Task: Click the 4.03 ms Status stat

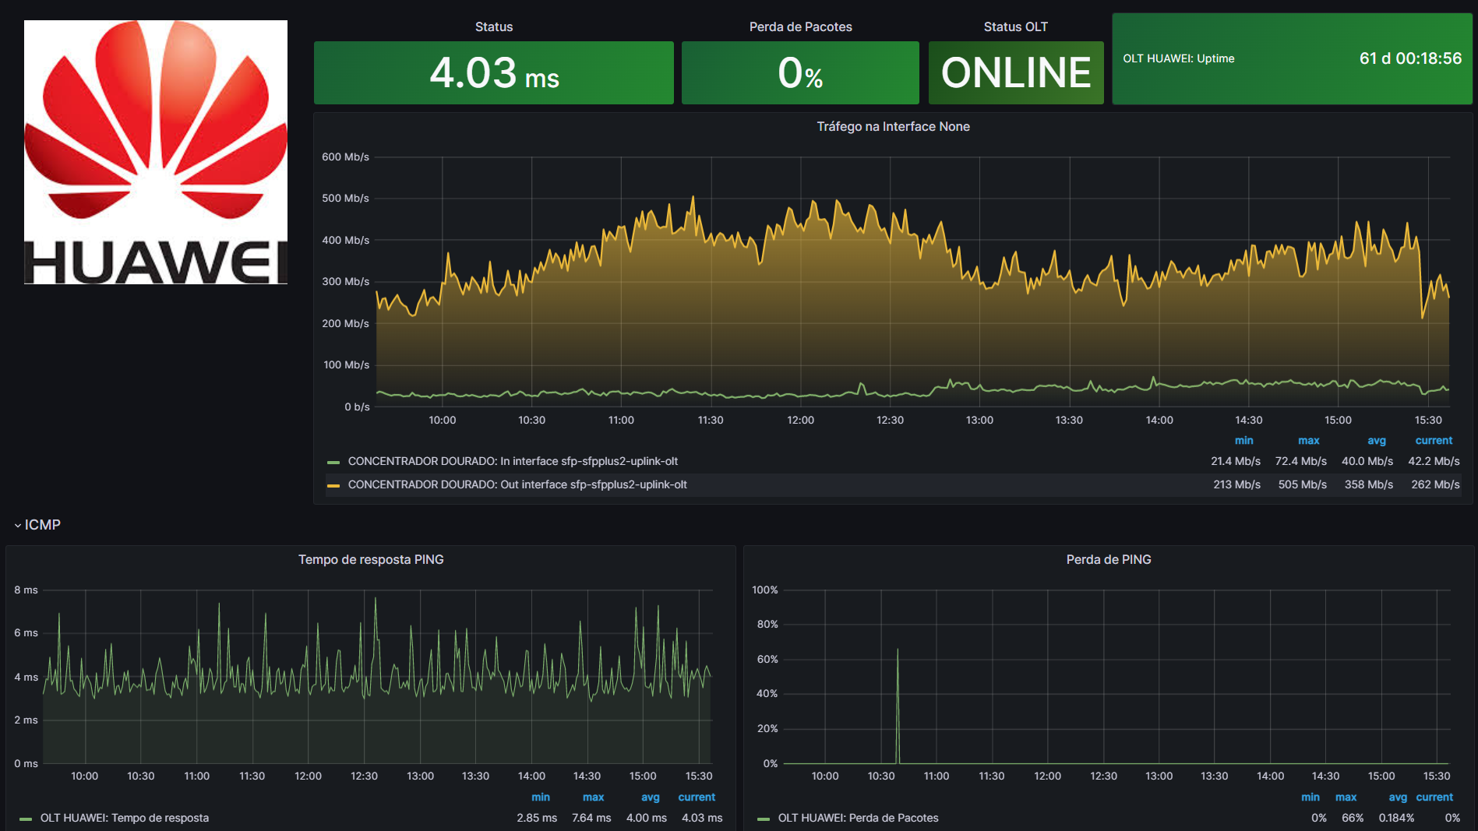Action: click(x=493, y=72)
